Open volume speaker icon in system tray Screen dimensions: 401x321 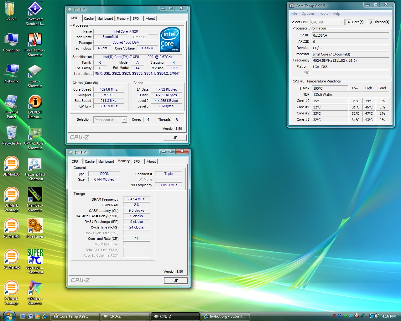377,316
